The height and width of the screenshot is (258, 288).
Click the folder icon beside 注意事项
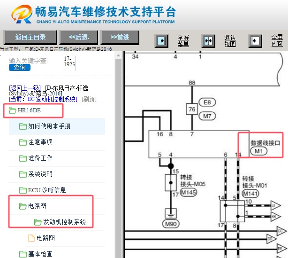click(x=23, y=142)
